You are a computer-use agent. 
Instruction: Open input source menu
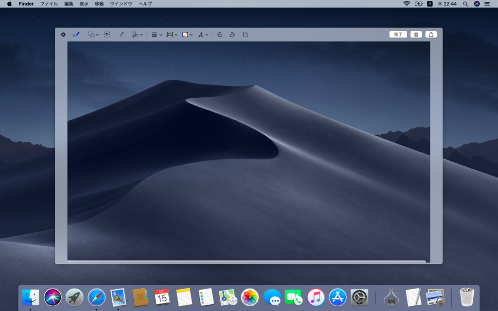click(x=430, y=4)
